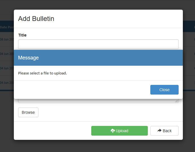195x152 pixels.
Task: Select the 08 Jun row in background table
Action: (7, 39)
